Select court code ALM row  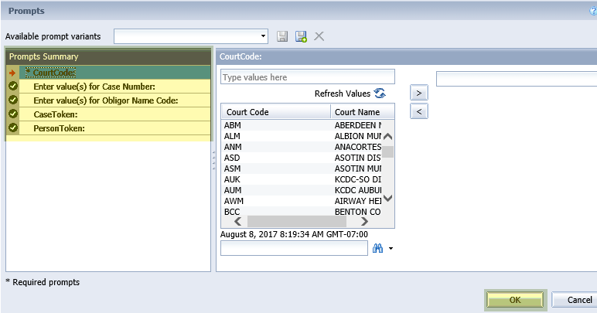tap(302, 136)
